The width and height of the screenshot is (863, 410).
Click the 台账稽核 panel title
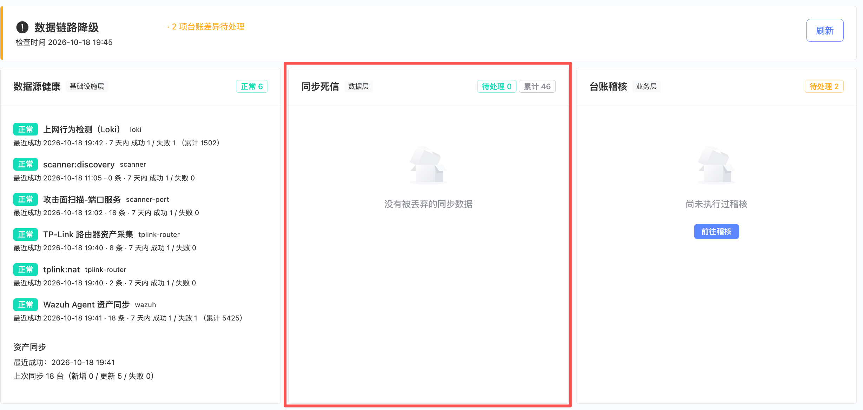[x=608, y=86]
